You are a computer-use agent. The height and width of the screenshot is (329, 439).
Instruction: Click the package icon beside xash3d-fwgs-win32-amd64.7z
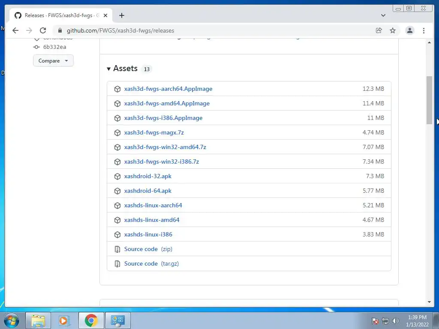(117, 147)
